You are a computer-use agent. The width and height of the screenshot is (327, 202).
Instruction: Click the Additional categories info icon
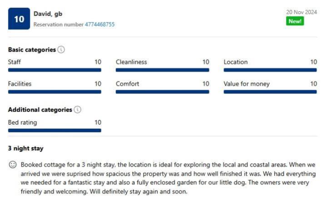pos(77,110)
